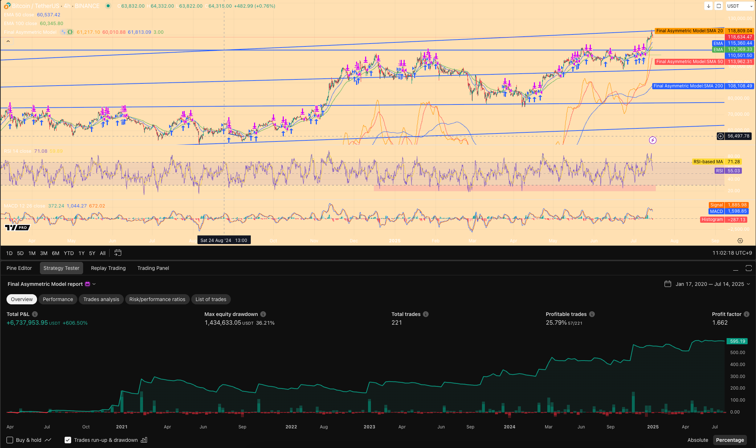Switch equity chart to Absolute
756x448 pixels.
tap(698, 440)
